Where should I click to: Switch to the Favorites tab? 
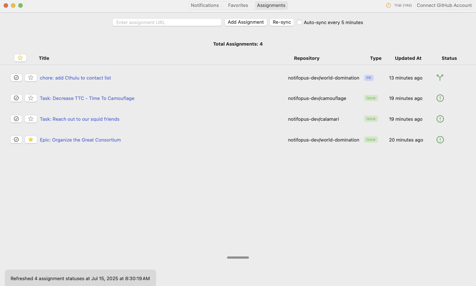(x=238, y=5)
